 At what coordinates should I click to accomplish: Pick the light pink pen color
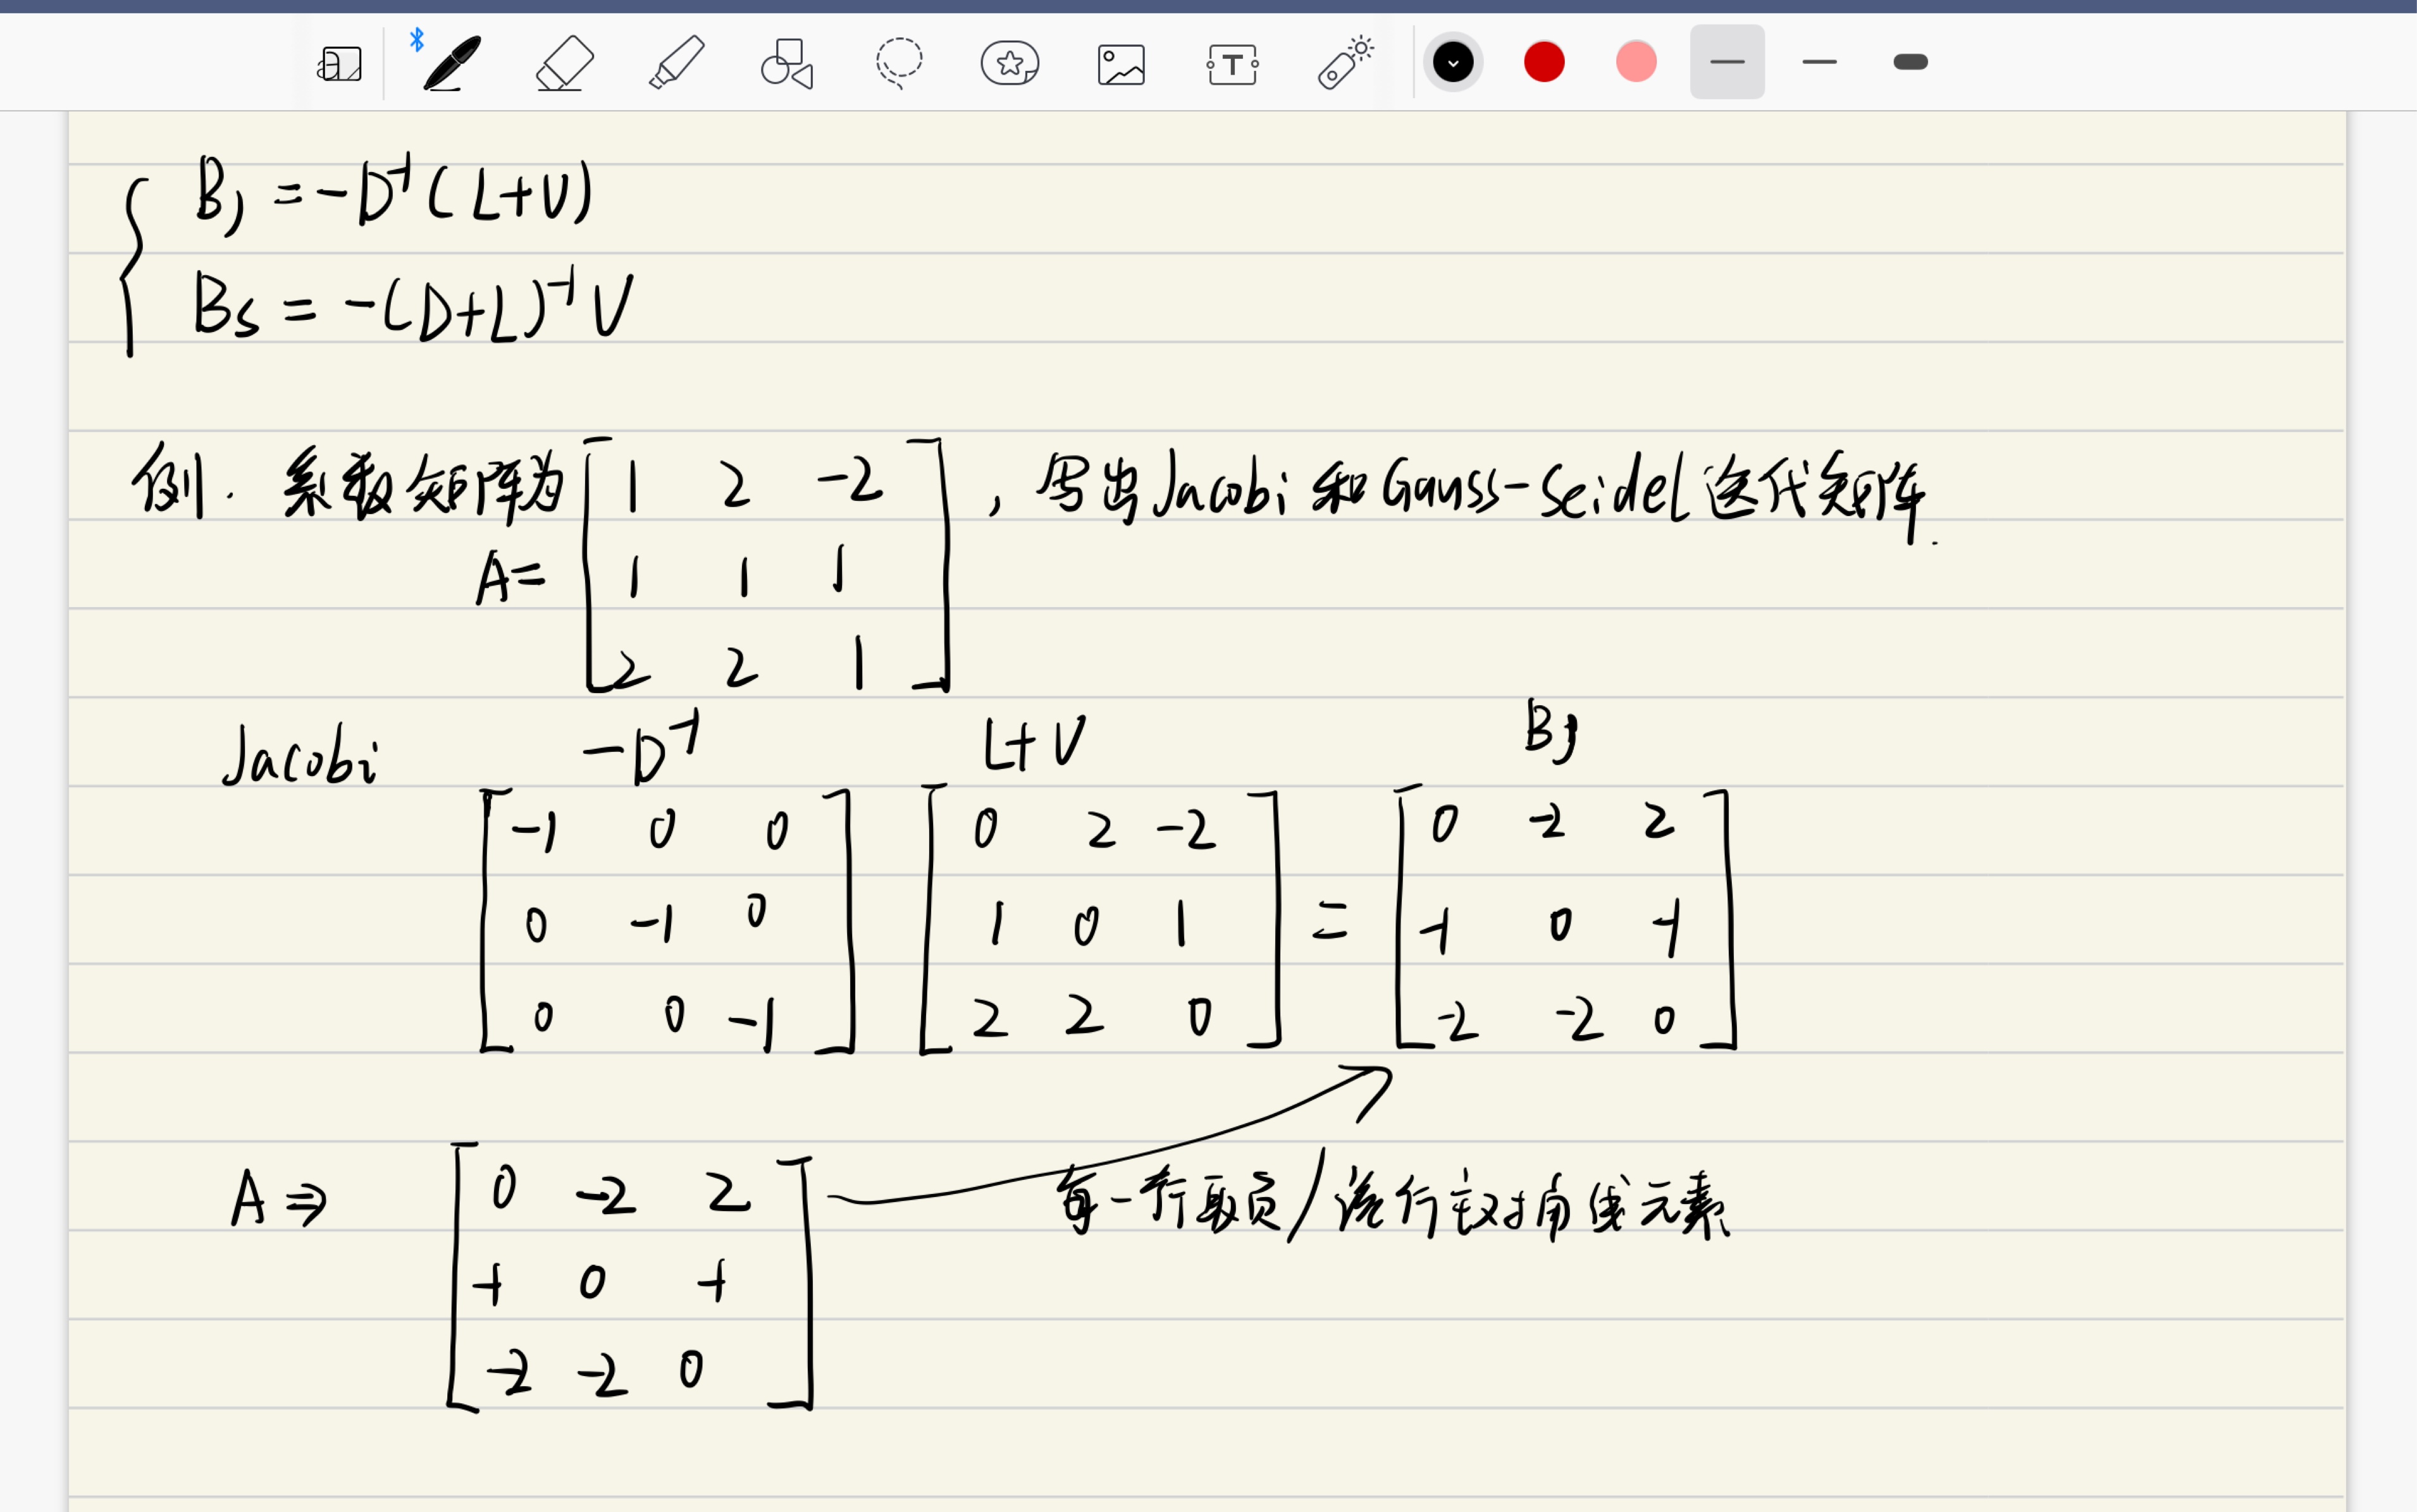click(x=1636, y=62)
